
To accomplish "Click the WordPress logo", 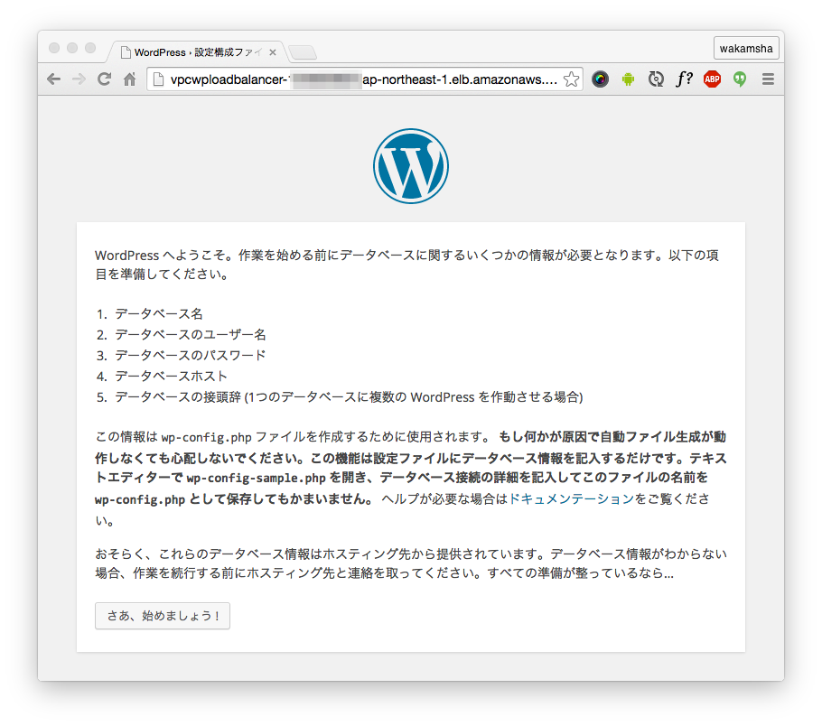I will pos(411,166).
